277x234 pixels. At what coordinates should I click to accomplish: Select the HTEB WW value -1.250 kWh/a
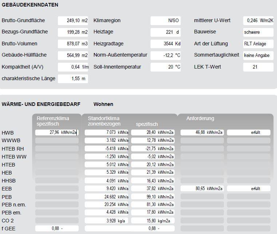click(x=107, y=156)
